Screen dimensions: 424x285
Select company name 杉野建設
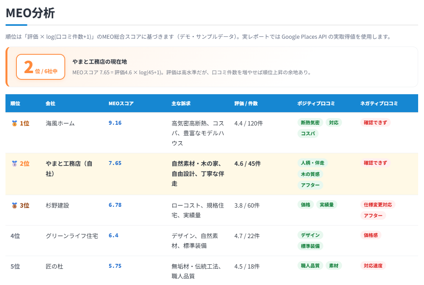coord(57,206)
